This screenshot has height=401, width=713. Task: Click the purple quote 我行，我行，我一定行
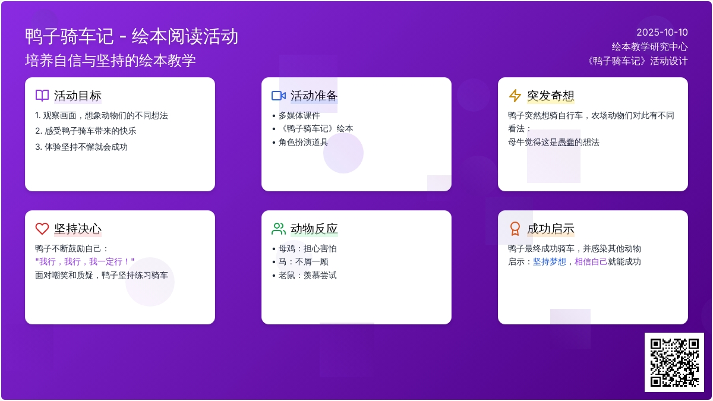coord(85,261)
